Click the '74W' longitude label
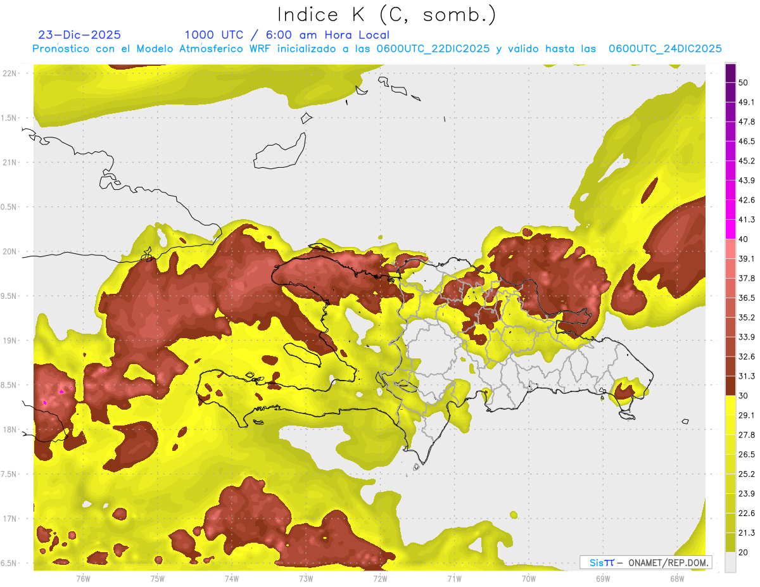Viewport: 760px width, 587px height. tap(231, 579)
